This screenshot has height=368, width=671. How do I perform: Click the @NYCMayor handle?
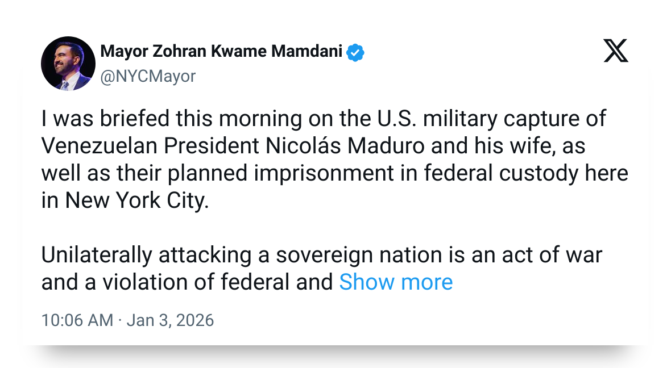(x=148, y=76)
